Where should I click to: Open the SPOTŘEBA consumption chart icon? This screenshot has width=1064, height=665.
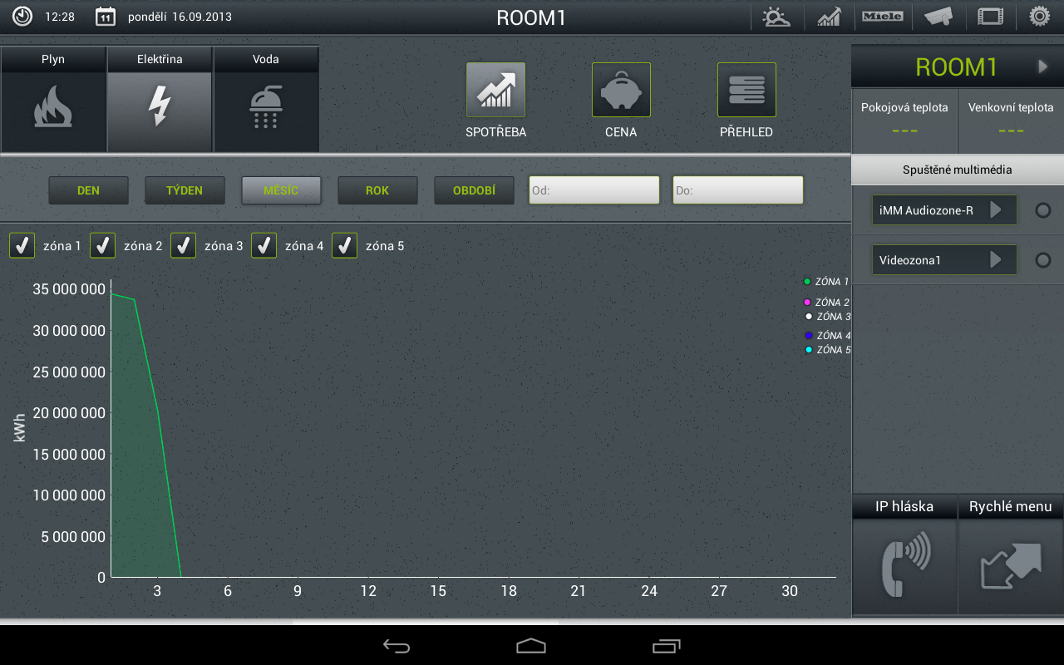tap(495, 90)
